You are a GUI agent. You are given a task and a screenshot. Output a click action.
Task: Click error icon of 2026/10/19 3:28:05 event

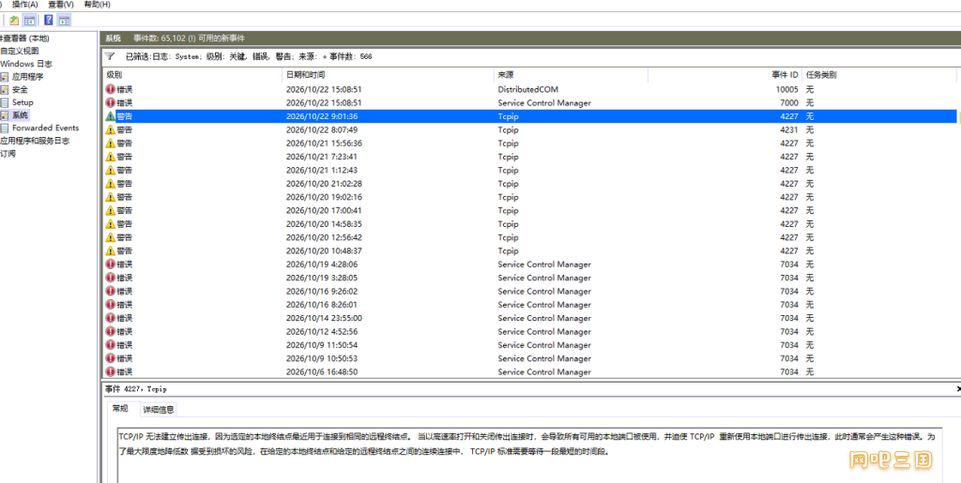(111, 278)
